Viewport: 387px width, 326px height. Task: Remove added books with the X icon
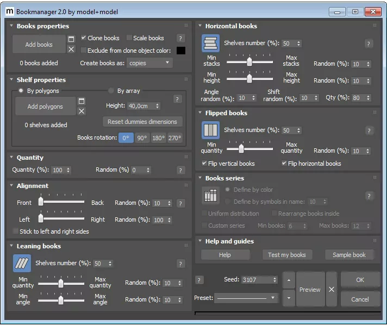pyautogui.click(x=71, y=49)
